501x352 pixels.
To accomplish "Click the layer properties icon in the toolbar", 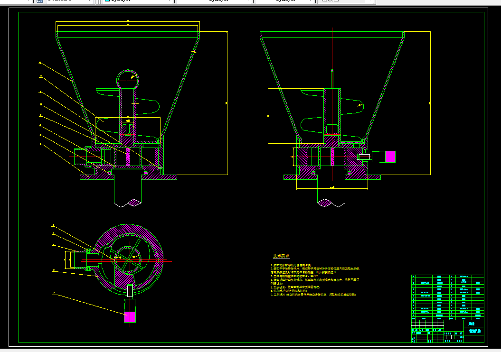I will pyautogui.click(x=39, y=1).
